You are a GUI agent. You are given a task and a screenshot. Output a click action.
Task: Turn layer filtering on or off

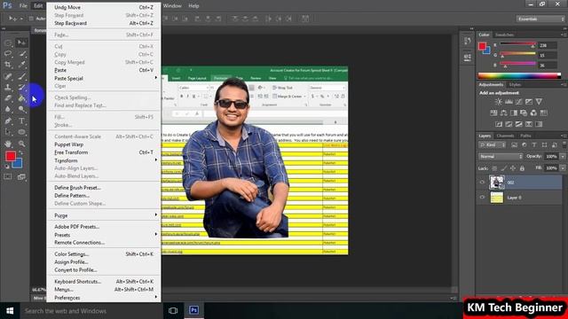coord(564,144)
